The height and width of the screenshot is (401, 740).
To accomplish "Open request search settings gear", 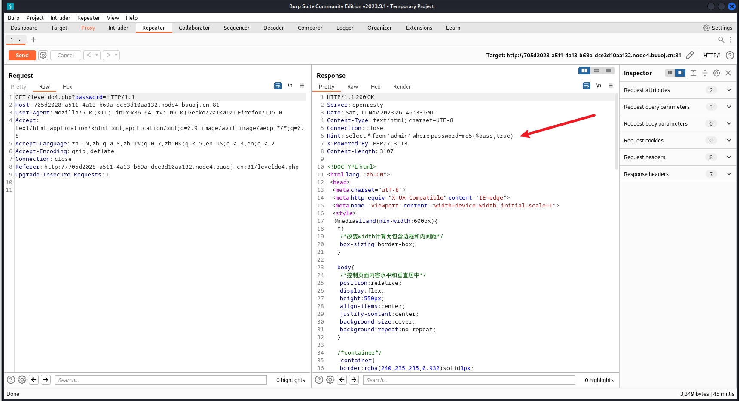I will (22, 379).
